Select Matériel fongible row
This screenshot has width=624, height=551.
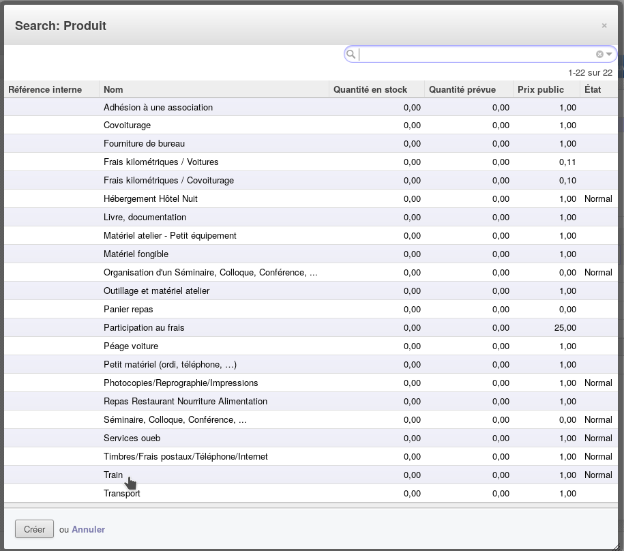311,254
